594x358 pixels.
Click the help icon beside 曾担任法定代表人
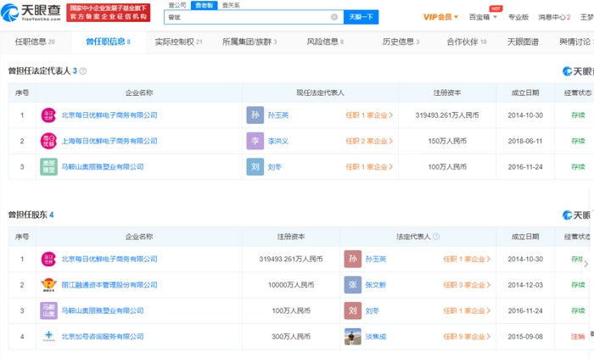pyautogui.click(x=83, y=71)
